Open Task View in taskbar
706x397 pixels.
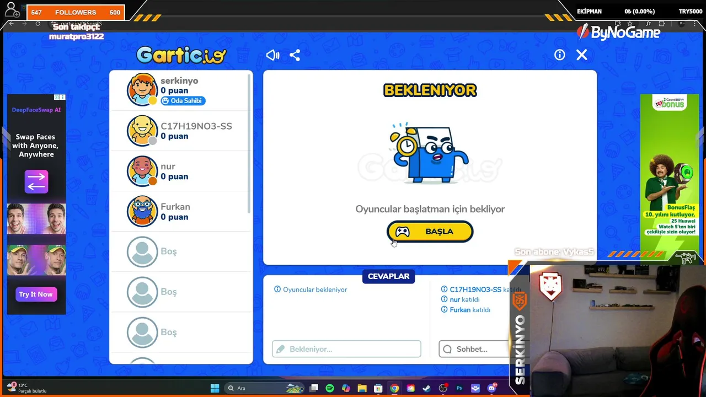(x=314, y=388)
